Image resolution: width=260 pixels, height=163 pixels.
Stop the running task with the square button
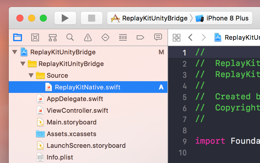click(92, 18)
